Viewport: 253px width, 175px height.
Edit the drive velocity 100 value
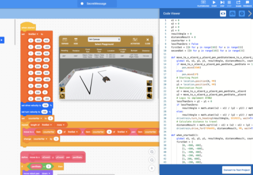(45, 105)
